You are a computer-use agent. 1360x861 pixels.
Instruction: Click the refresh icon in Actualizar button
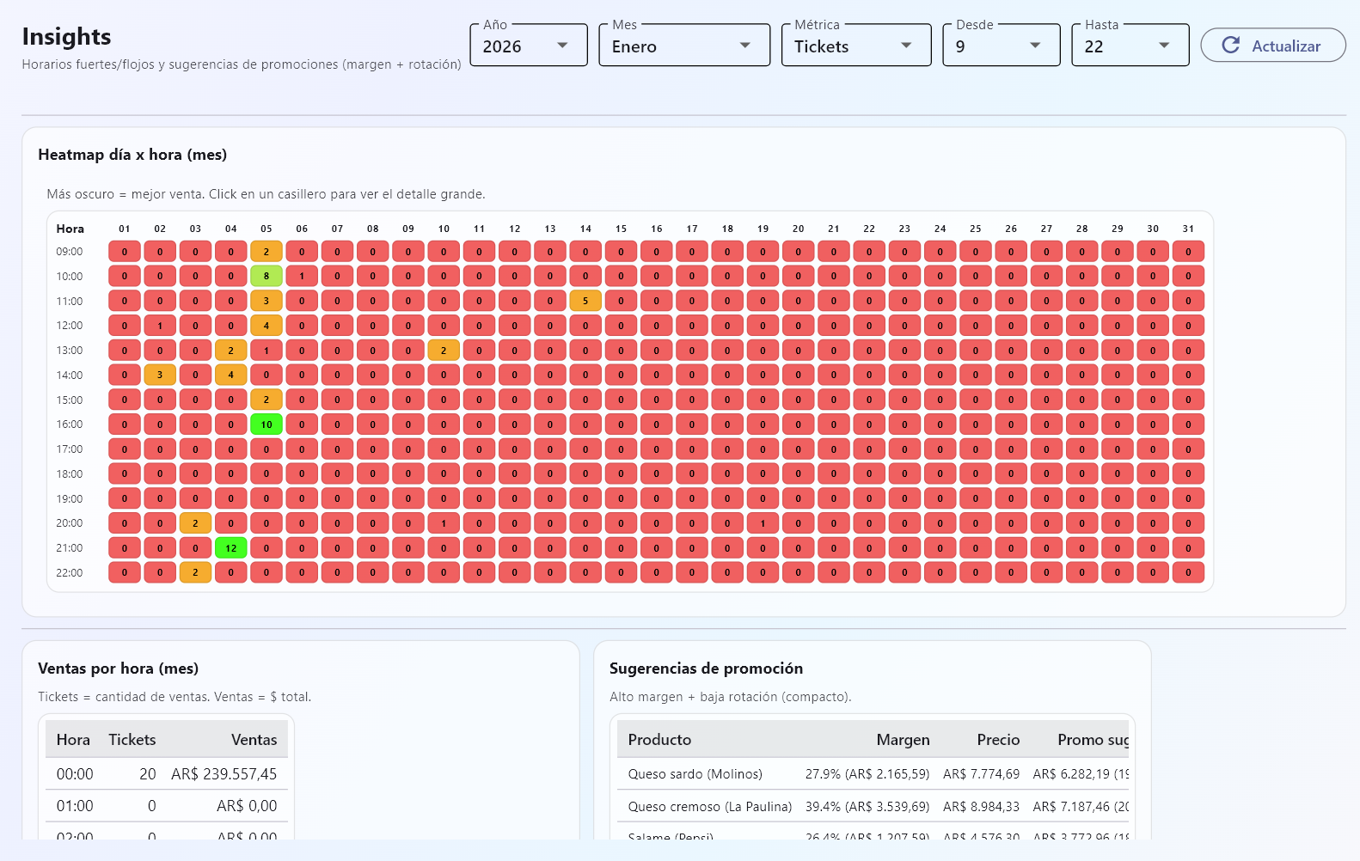point(1230,46)
